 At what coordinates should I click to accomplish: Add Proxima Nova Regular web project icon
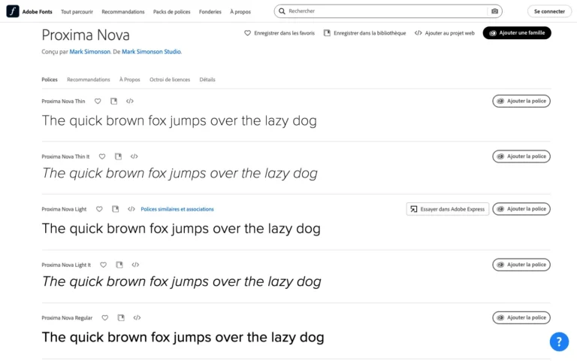coord(137,318)
